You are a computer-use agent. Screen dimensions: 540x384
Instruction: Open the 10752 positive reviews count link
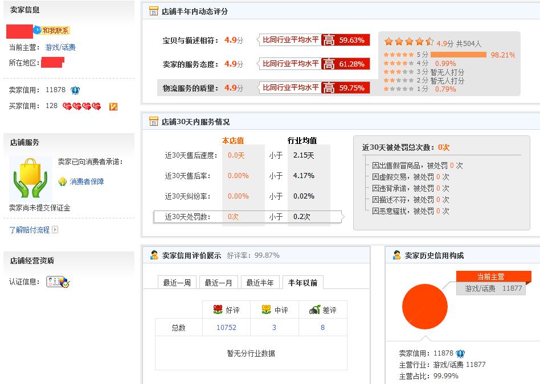click(x=226, y=327)
